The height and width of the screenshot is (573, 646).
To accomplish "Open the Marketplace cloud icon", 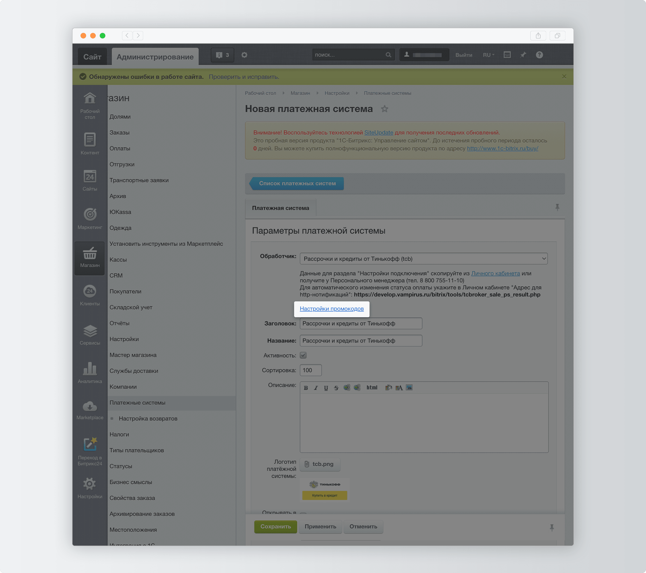I will 90,407.
